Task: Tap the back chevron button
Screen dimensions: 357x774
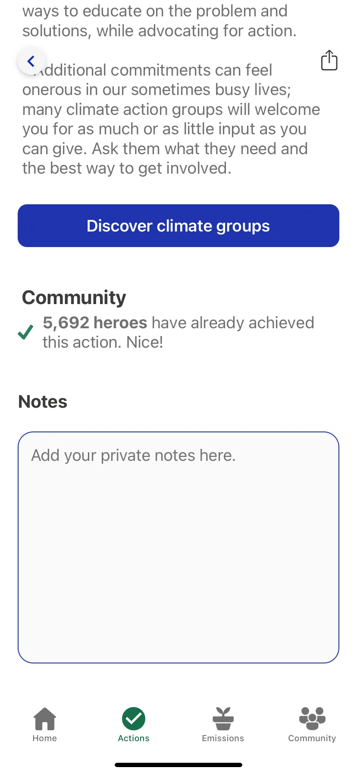Action: click(31, 61)
